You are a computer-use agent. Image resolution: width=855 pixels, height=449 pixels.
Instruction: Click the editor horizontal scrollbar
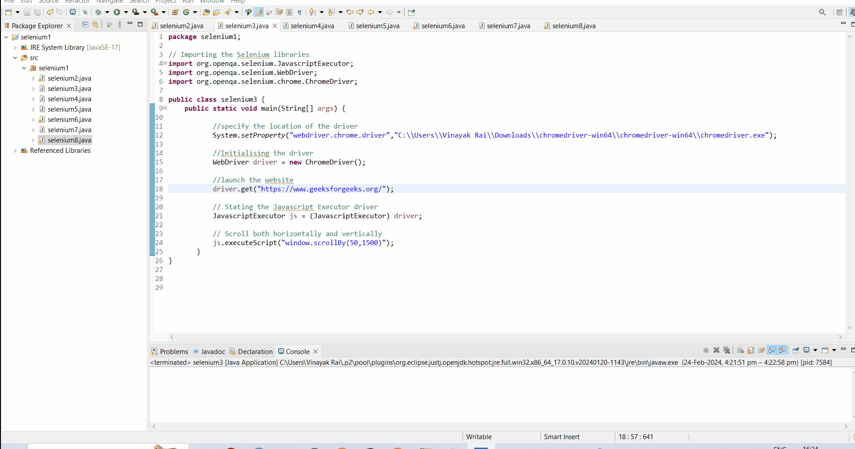click(506, 337)
